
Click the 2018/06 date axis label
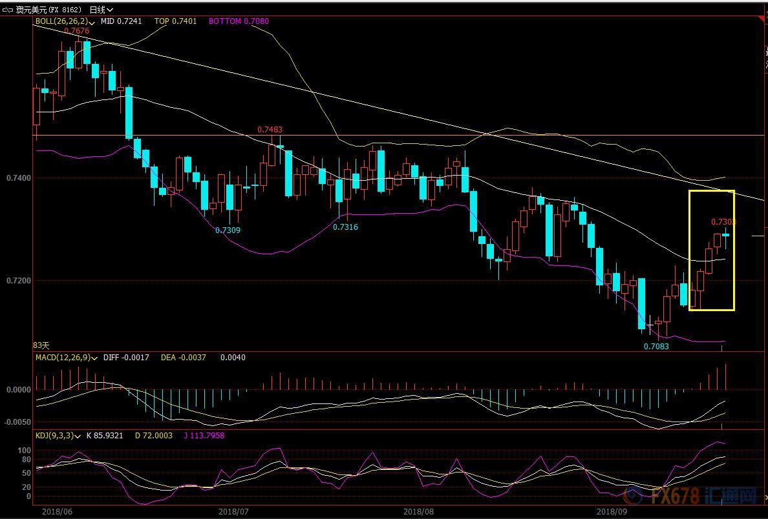[x=57, y=512]
